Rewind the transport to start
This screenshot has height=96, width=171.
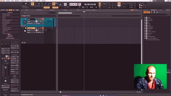tap(65, 4)
